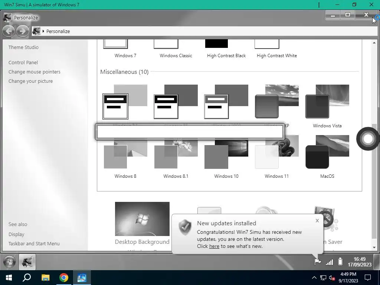Choose the Windows Vista theme
Viewport: 380px width, 285px height.
(x=327, y=106)
